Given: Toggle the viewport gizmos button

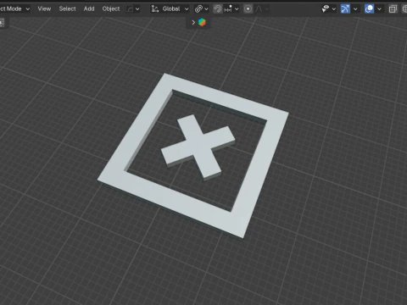Looking at the screenshot, I should pyautogui.click(x=345, y=9).
